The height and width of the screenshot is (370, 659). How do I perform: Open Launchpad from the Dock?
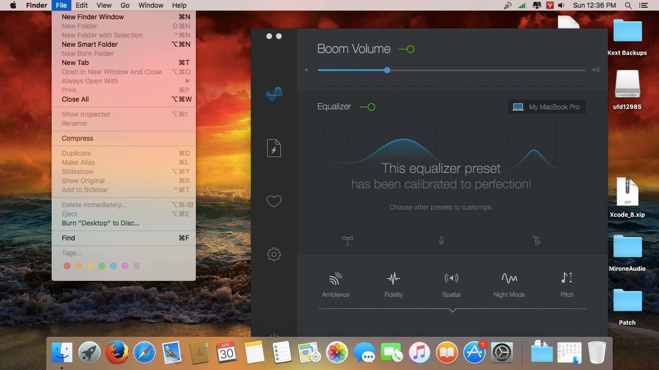pos(89,353)
